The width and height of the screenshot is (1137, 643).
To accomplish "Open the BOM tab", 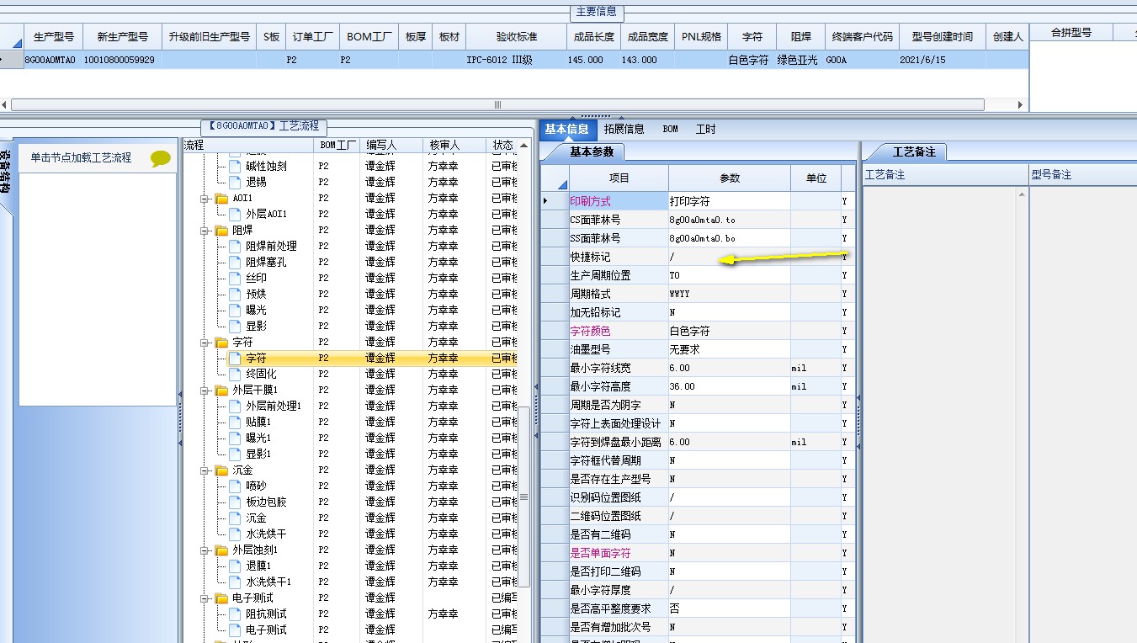I will click(x=670, y=129).
